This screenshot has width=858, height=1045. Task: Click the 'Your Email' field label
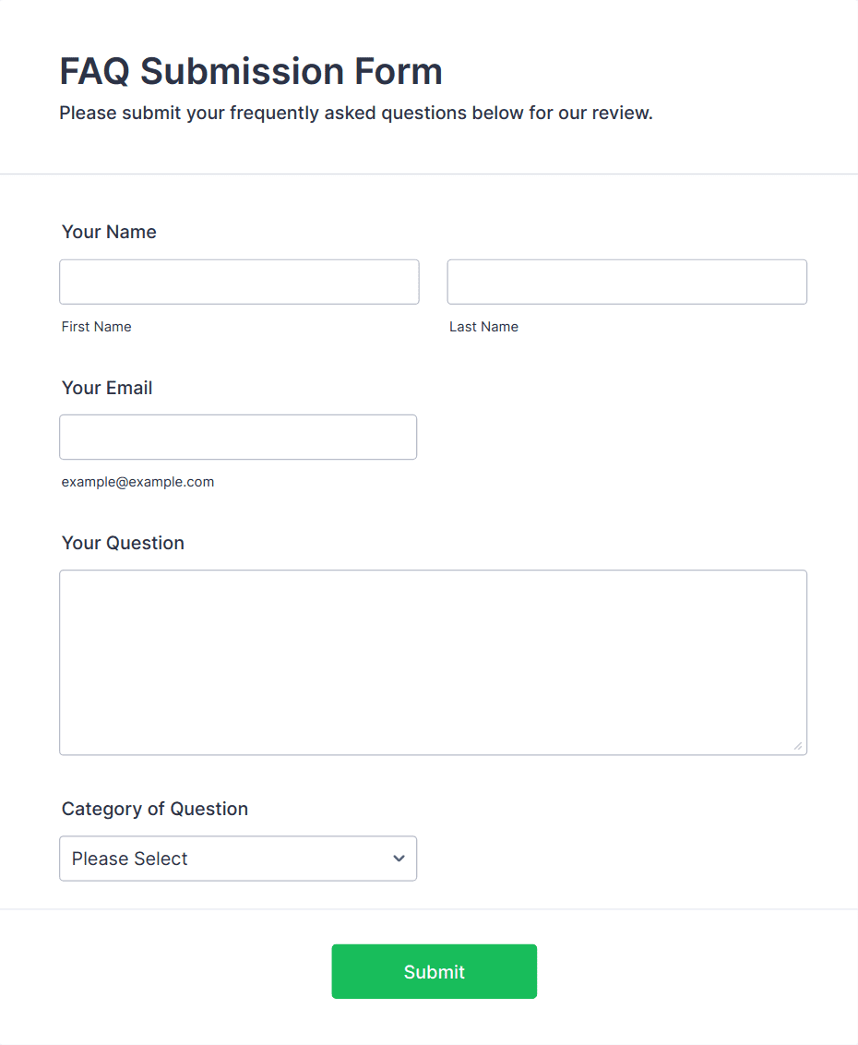tap(107, 388)
